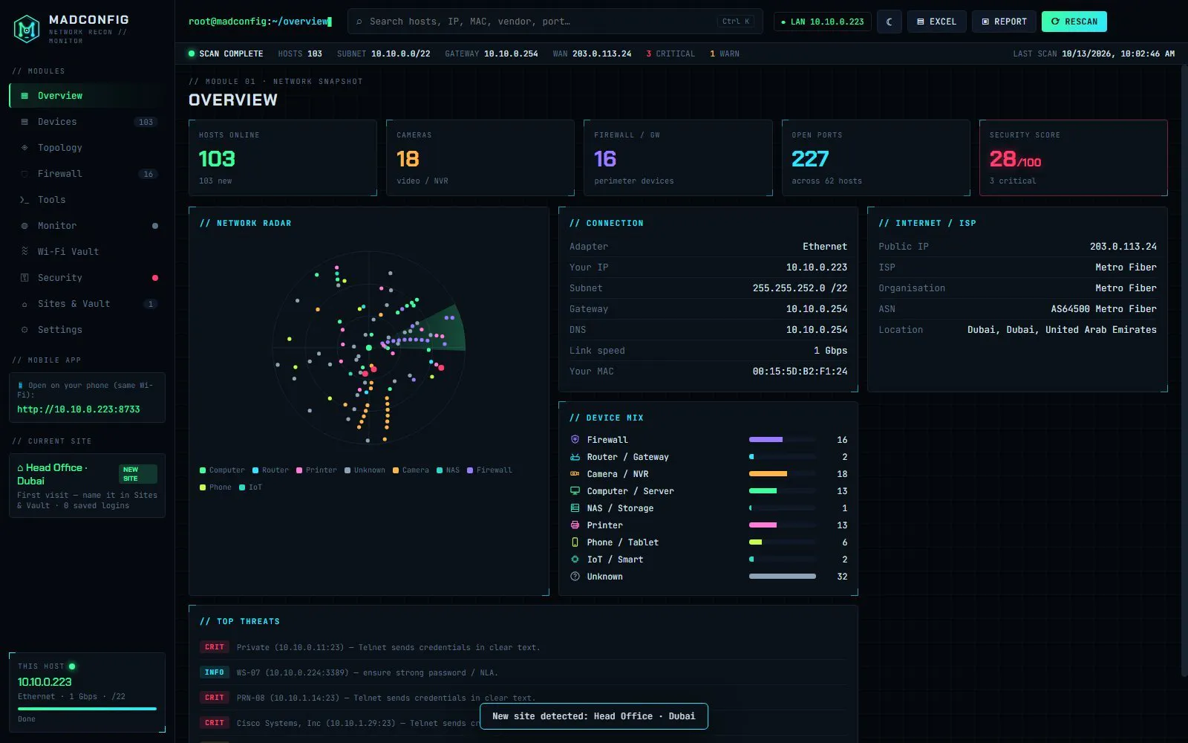
Task: Click the 1 WARN status bar entry
Action: [725, 53]
